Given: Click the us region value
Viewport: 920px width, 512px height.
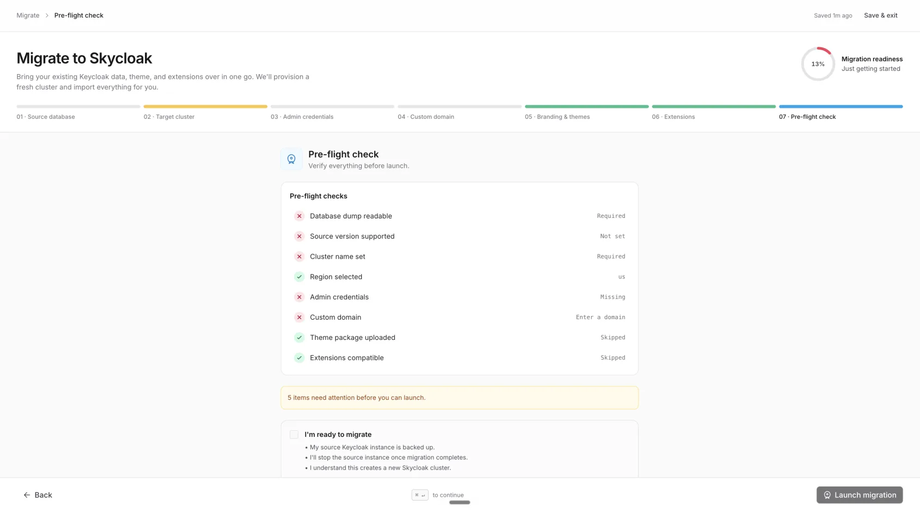Looking at the screenshot, I should pyautogui.click(x=622, y=277).
